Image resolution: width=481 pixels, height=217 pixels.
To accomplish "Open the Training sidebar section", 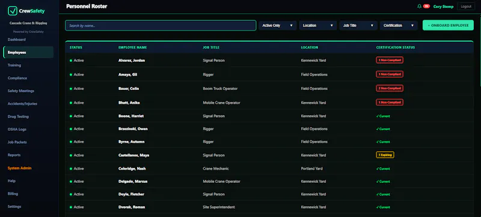I will pyautogui.click(x=14, y=65).
